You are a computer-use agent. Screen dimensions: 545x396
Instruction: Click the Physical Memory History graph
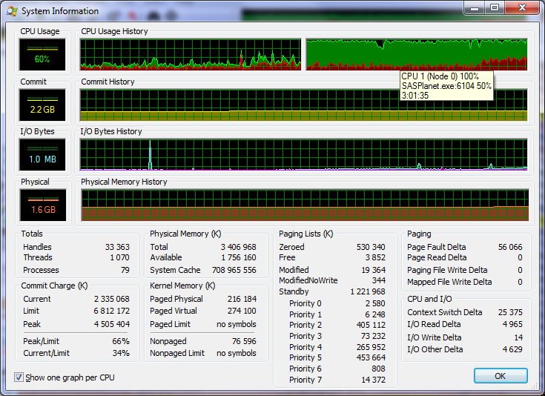(304, 205)
